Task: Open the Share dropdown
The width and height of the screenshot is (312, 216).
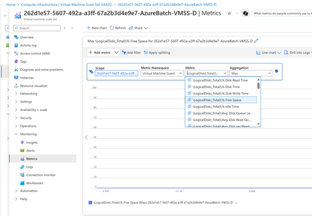Action: [138, 28]
